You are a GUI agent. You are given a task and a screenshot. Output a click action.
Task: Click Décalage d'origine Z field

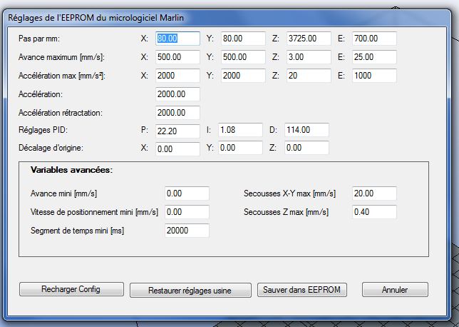[x=306, y=148]
